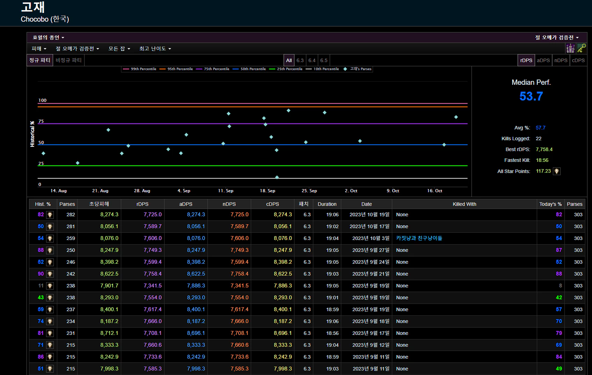This screenshot has width=592, height=375.
Task: Click the star icon beside Hist. 86
Action: click(x=50, y=357)
